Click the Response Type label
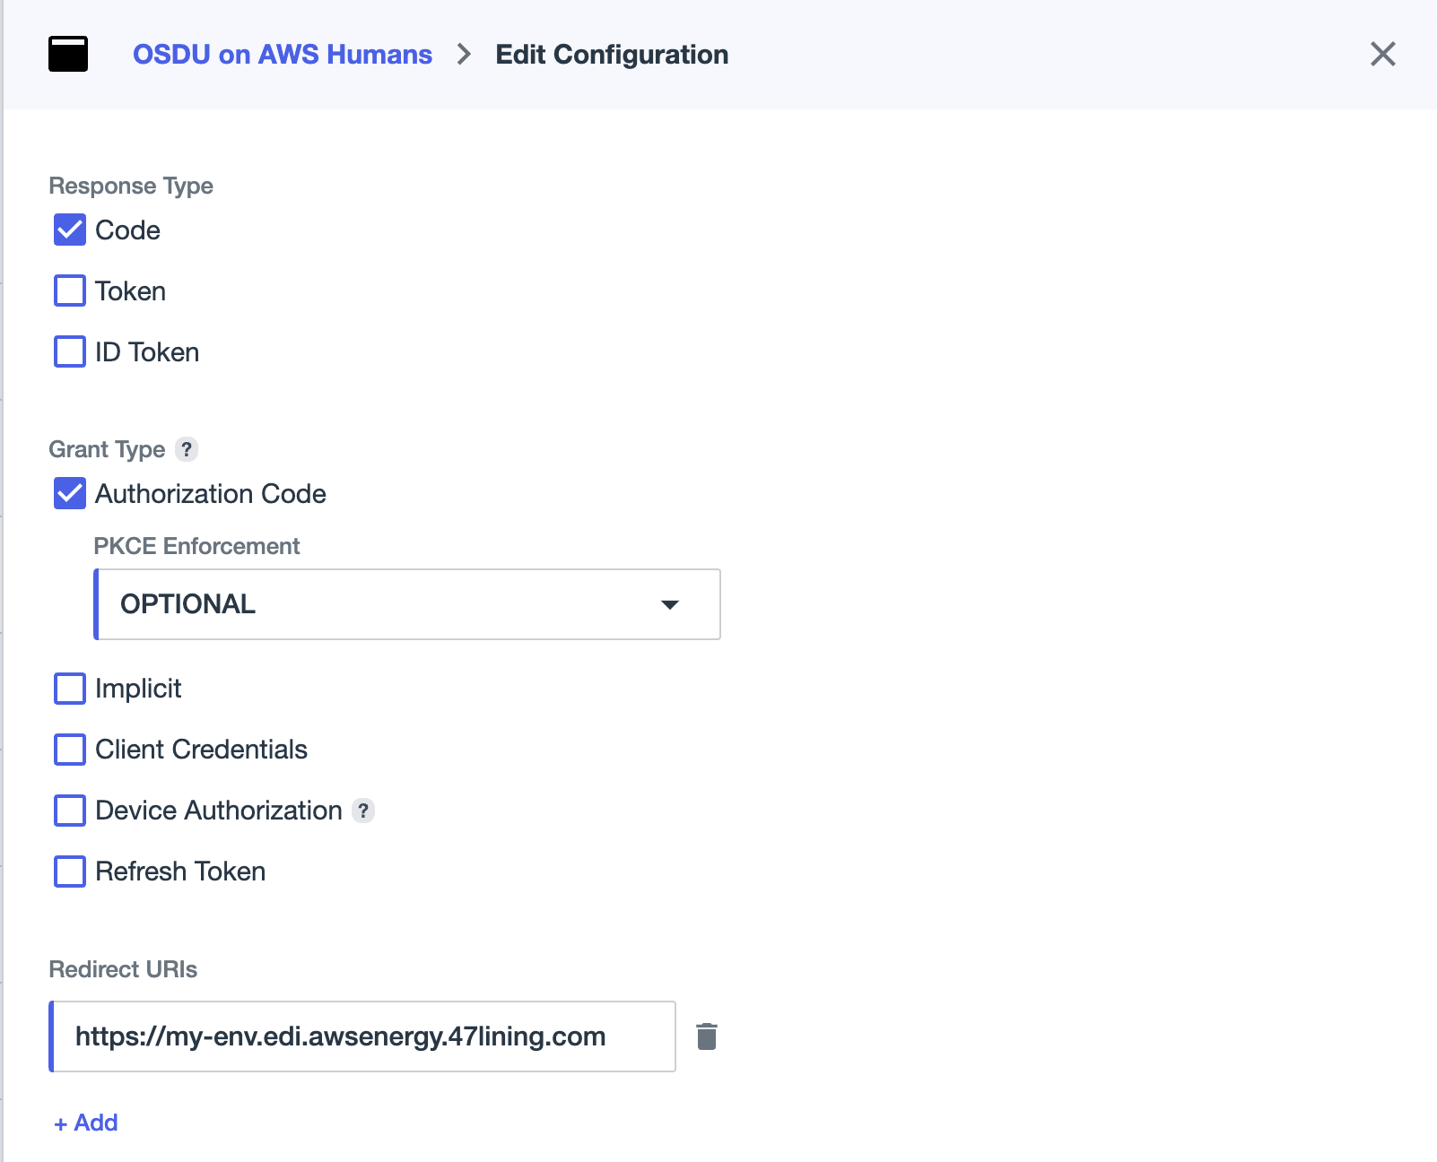This screenshot has width=1437, height=1162. point(131,186)
